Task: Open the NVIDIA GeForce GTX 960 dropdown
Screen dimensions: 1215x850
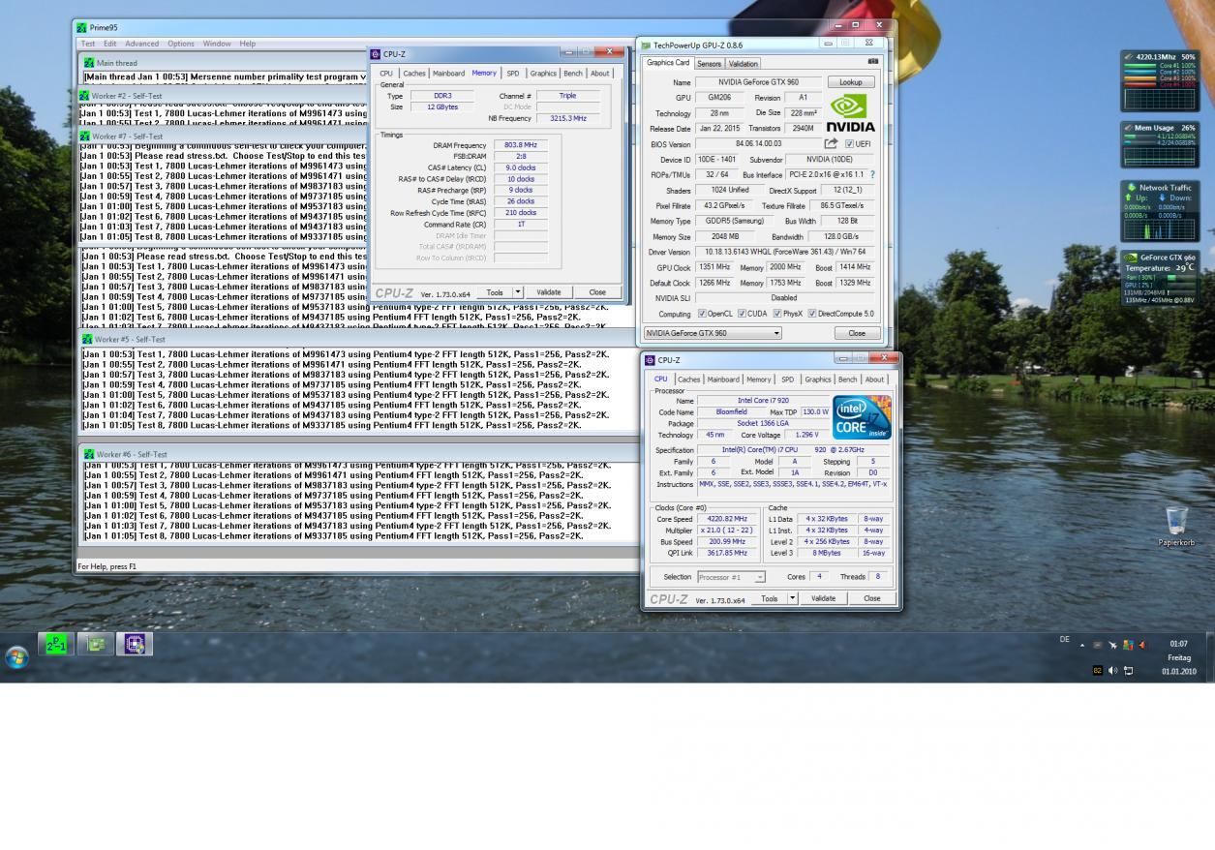Action: coord(713,333)
